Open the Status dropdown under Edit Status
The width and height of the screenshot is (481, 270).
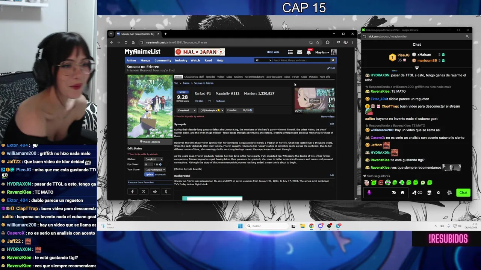coord(154,159)
